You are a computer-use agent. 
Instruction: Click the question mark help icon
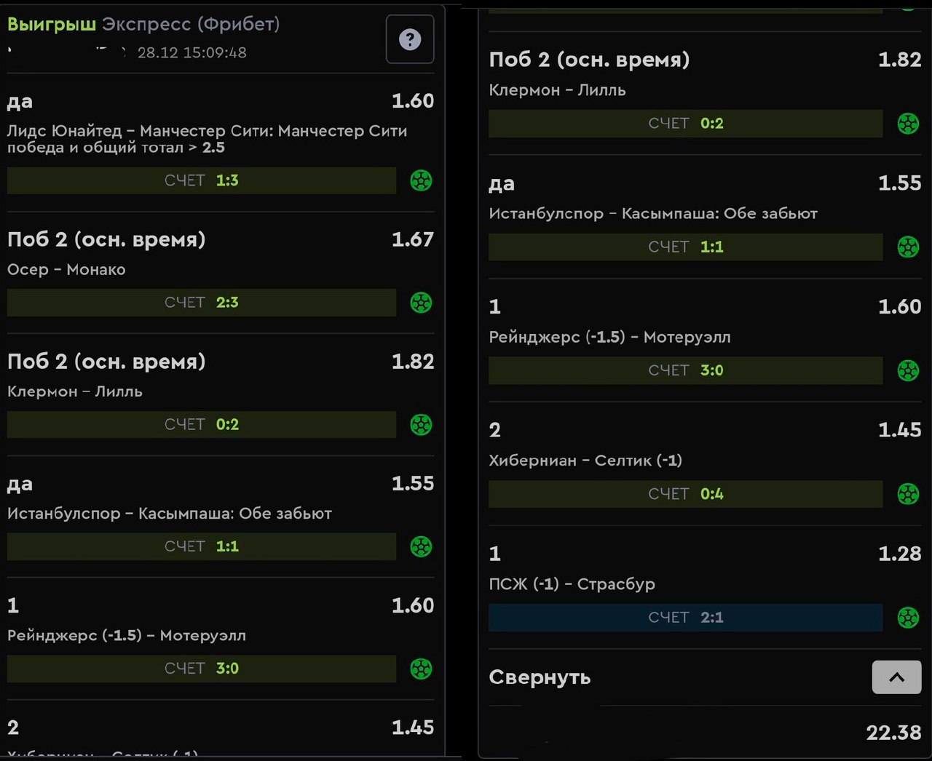click(410, 39)
